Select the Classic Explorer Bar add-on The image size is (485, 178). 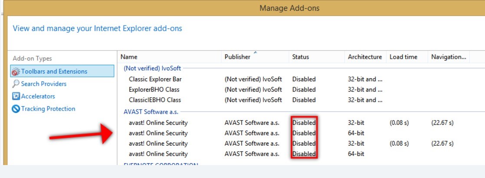point(155,79)
